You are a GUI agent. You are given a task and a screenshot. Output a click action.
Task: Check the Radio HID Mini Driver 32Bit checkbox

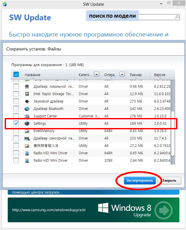click(x=16, y=160)
